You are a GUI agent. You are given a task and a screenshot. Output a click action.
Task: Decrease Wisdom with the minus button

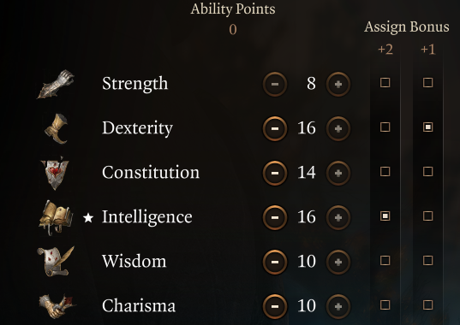(275, 262)
